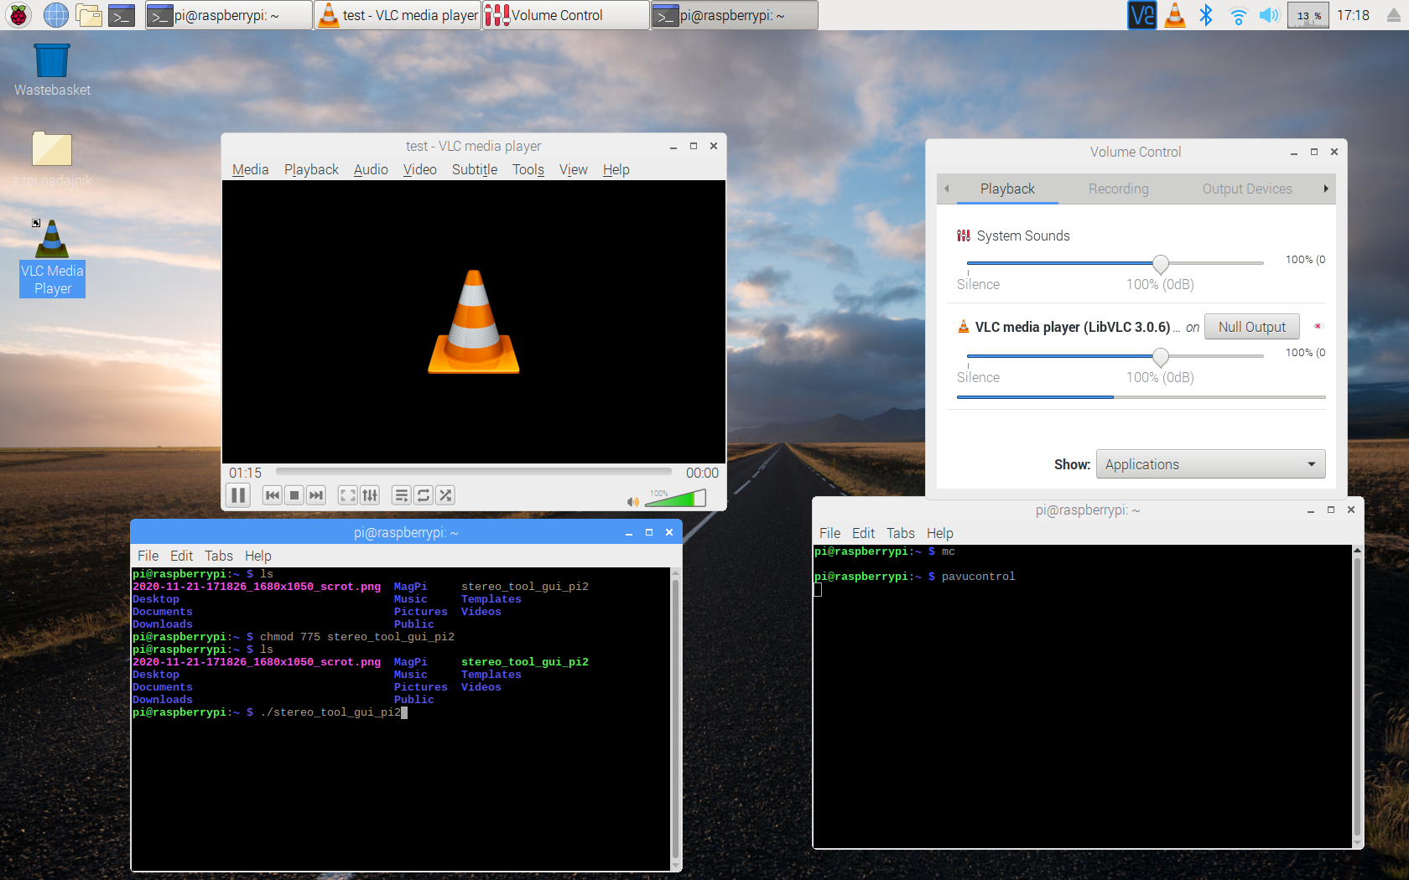Switch to Recording tab in Volume Control
1409x880 pixels.
[1119, 189]
